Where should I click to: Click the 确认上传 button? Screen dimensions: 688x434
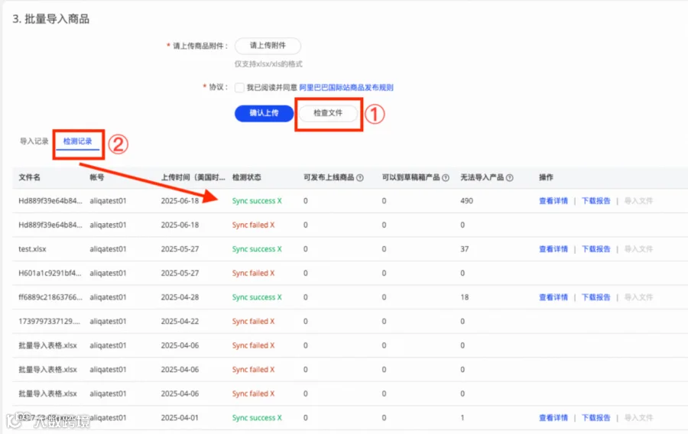pos(264,113)
